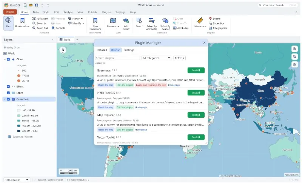Open a project with folder icon
Viewport: 302px width, 184px height.
(x=31, y=5)
